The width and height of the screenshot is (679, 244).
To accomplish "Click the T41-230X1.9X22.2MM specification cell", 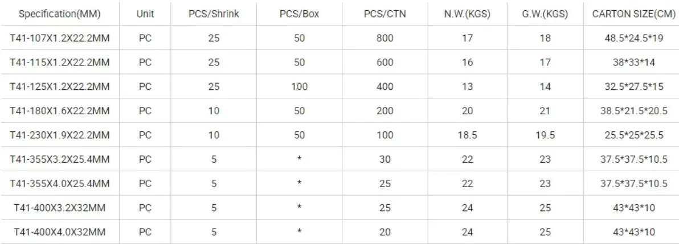I will (60, 135).
